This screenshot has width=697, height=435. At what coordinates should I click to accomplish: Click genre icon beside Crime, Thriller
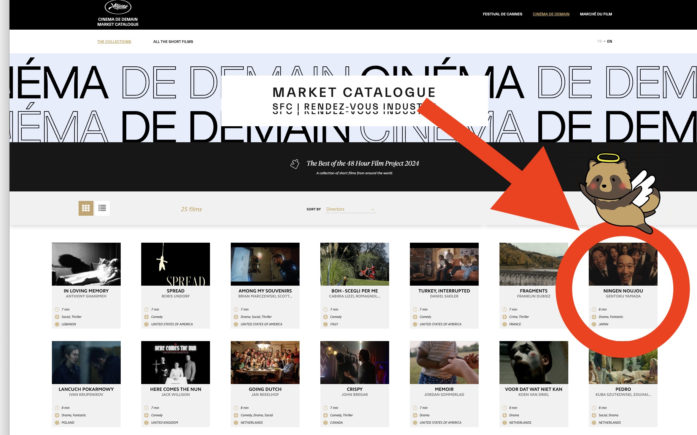(505, 317)
